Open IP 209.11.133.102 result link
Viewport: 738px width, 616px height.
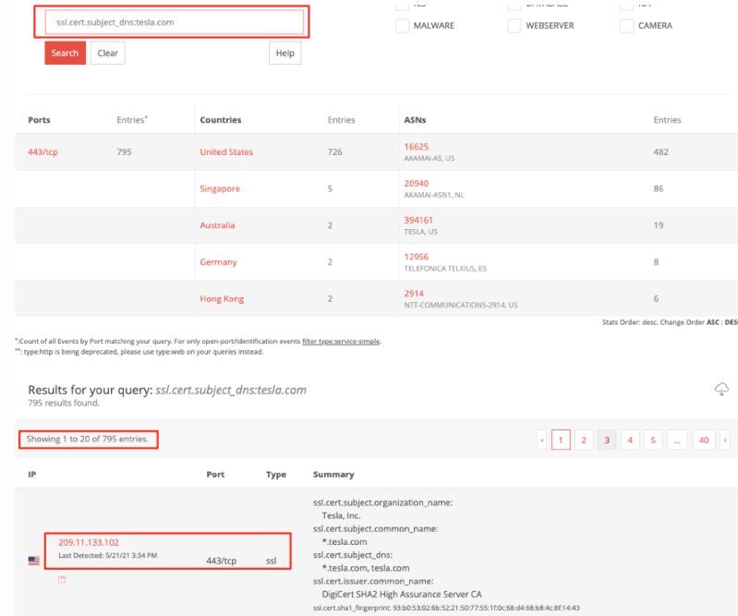(89, 543)
